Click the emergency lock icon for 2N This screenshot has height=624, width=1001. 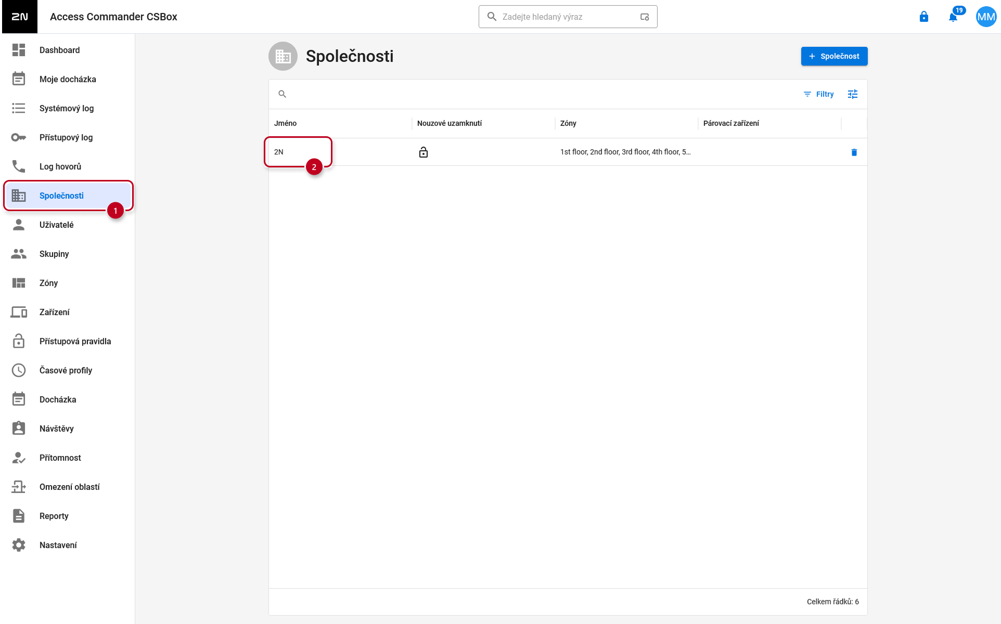[423, 152]
